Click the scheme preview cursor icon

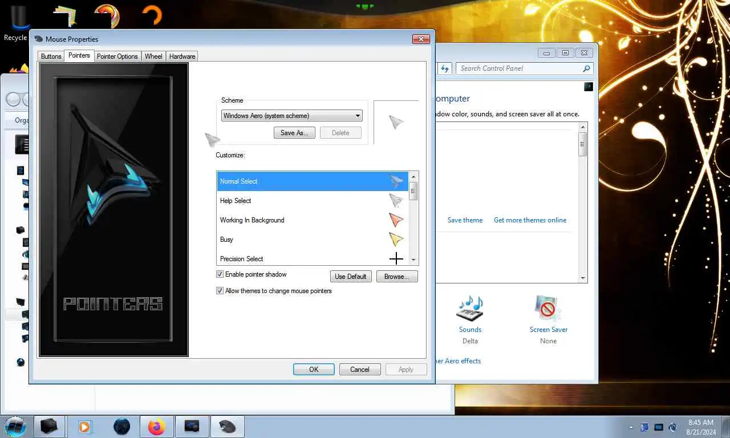pos(396,121)
